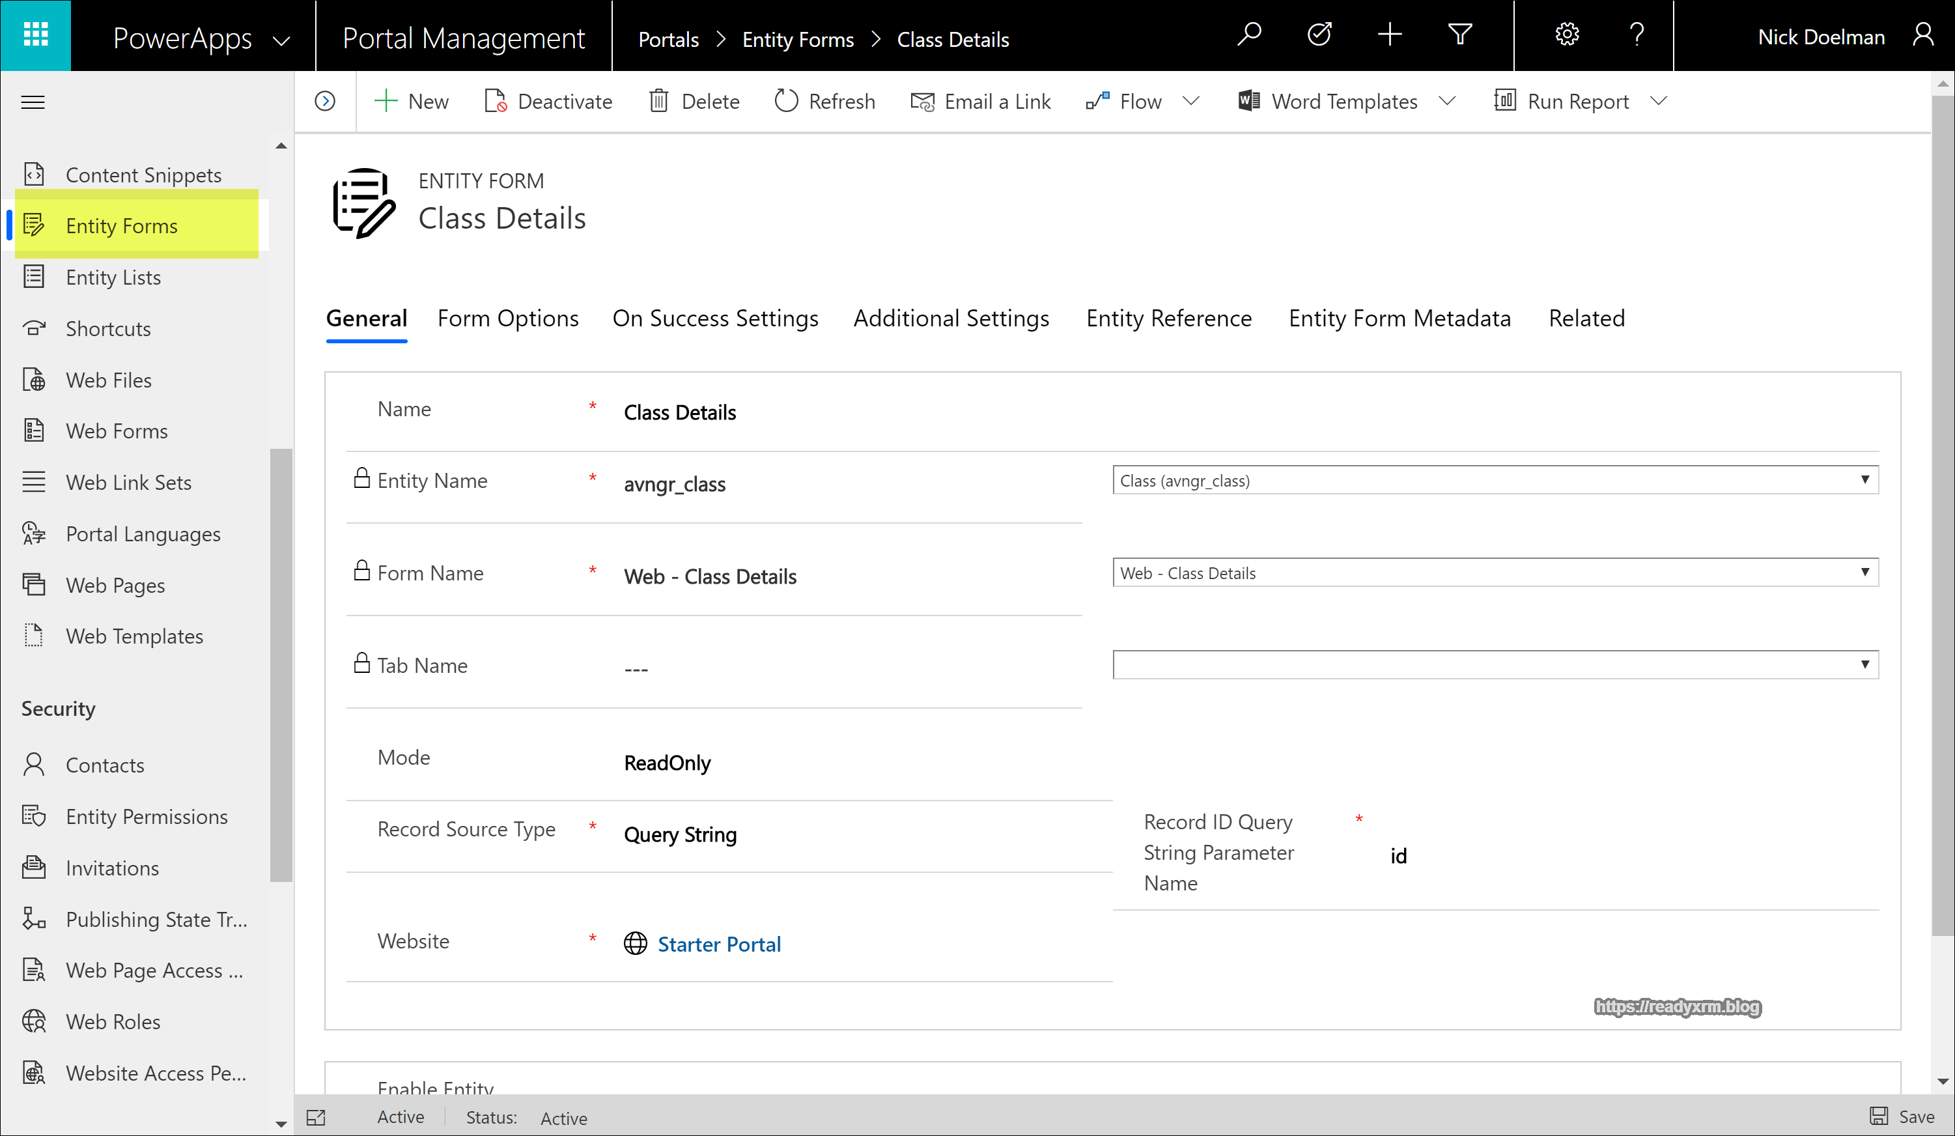The image size is (1955, 1136).
Task: Click the Name field value
Action: tap(680, 412)
